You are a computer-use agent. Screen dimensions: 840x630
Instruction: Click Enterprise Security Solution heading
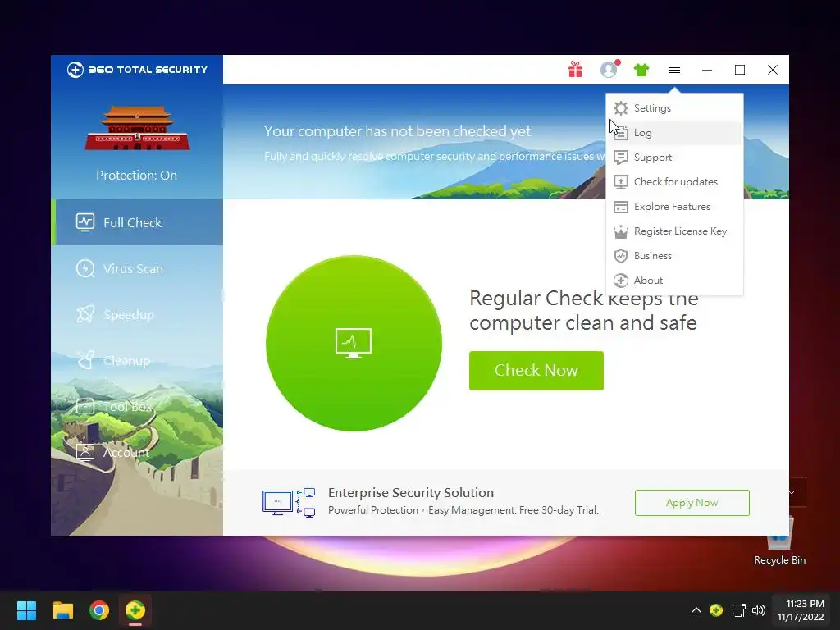[x=411, y=493]
